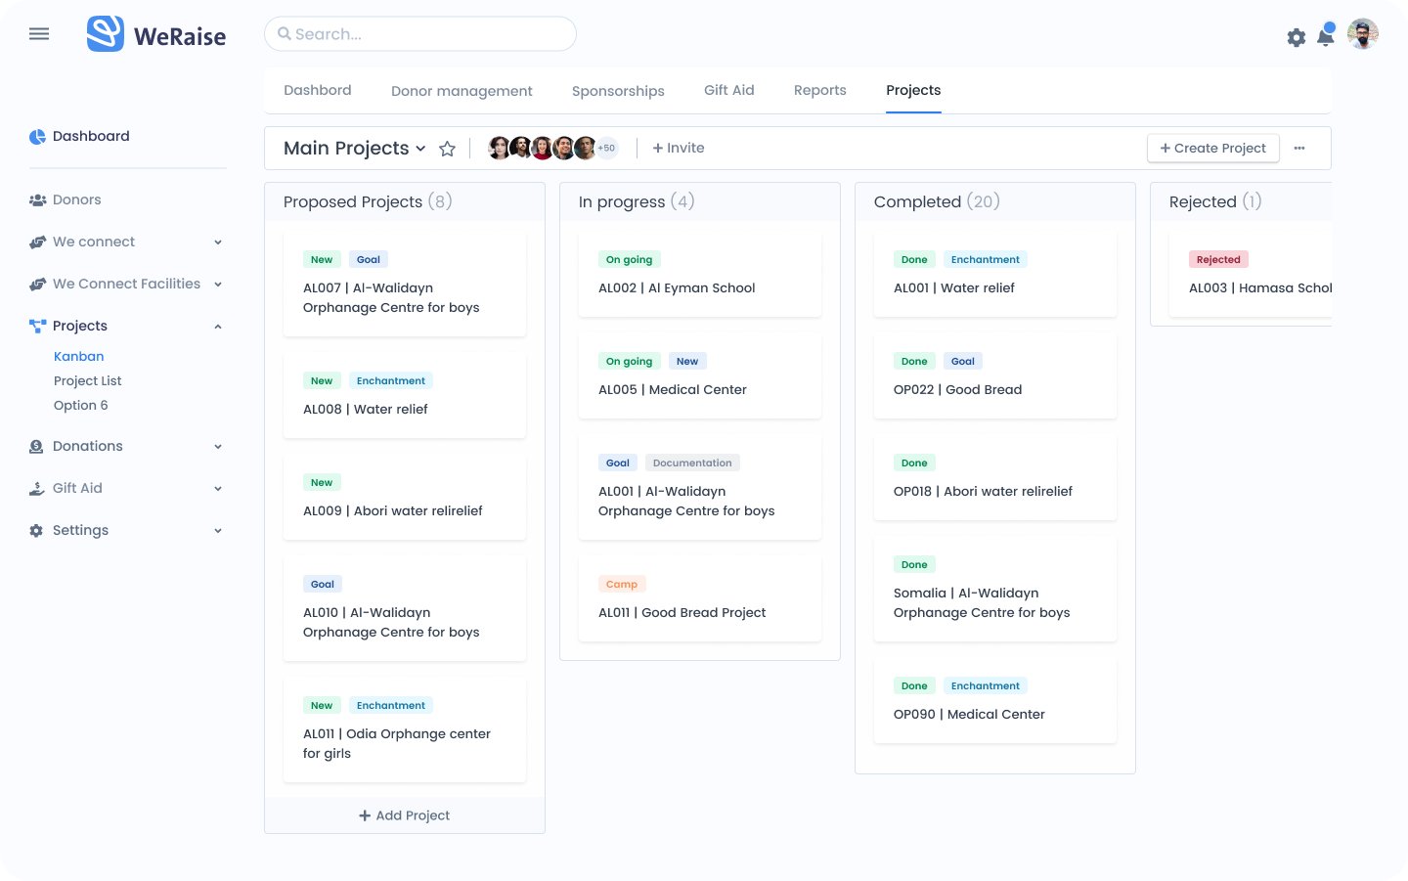Click the Settings gear icon in sidebar

click(36, 531)
